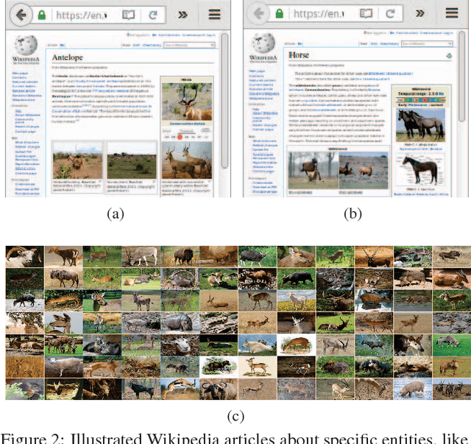
Task: Click the Article tab on Antelope page
Action: tap(52, 45)
